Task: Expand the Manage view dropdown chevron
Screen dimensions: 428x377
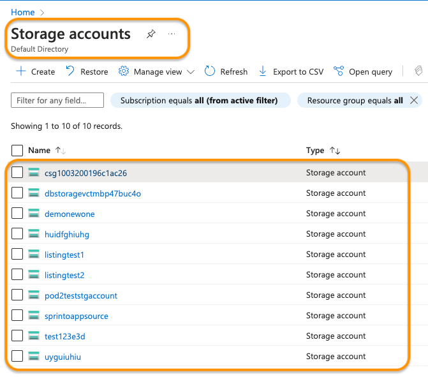Action: [x=191, y=72]
